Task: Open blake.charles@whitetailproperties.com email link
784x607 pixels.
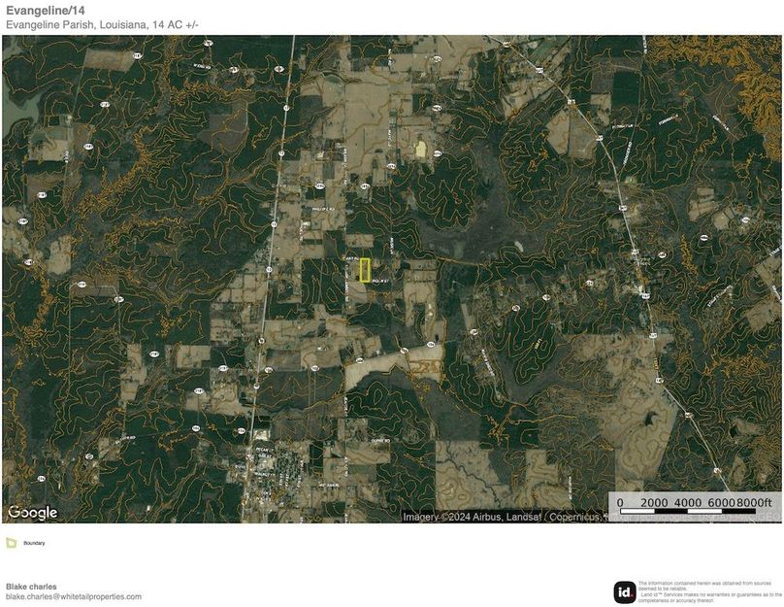Action: pos(72,597)
